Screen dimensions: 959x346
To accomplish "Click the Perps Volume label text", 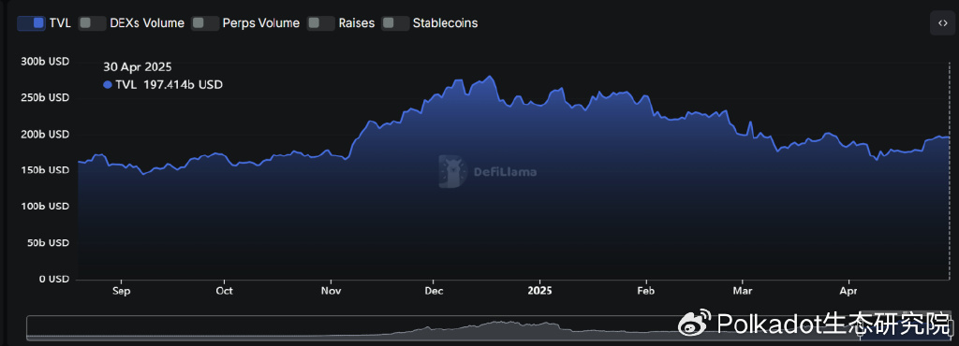I will click(x=261, y=23).
